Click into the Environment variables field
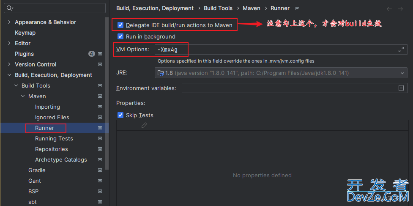Image resolution: width=413 pixels, height=206 pixels. [x=295, y=88]
